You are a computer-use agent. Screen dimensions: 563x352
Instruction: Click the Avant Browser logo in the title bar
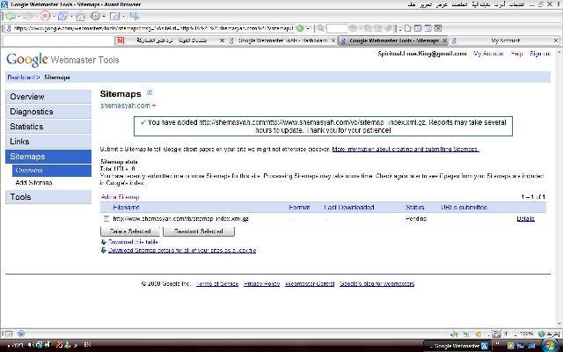tap(4, 4)
